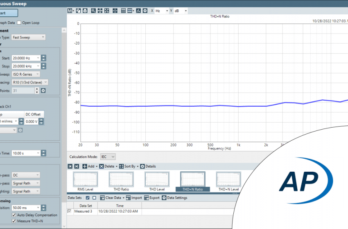Screen dimensions: 348x229
Task: Click the Export button in Data Sets
Action: coord(151,198)
